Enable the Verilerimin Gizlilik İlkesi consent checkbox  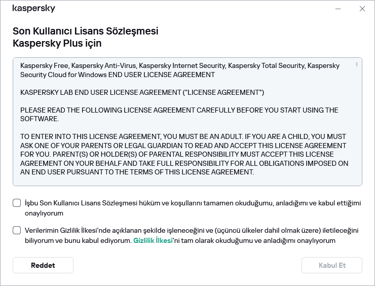click(17, 230)
